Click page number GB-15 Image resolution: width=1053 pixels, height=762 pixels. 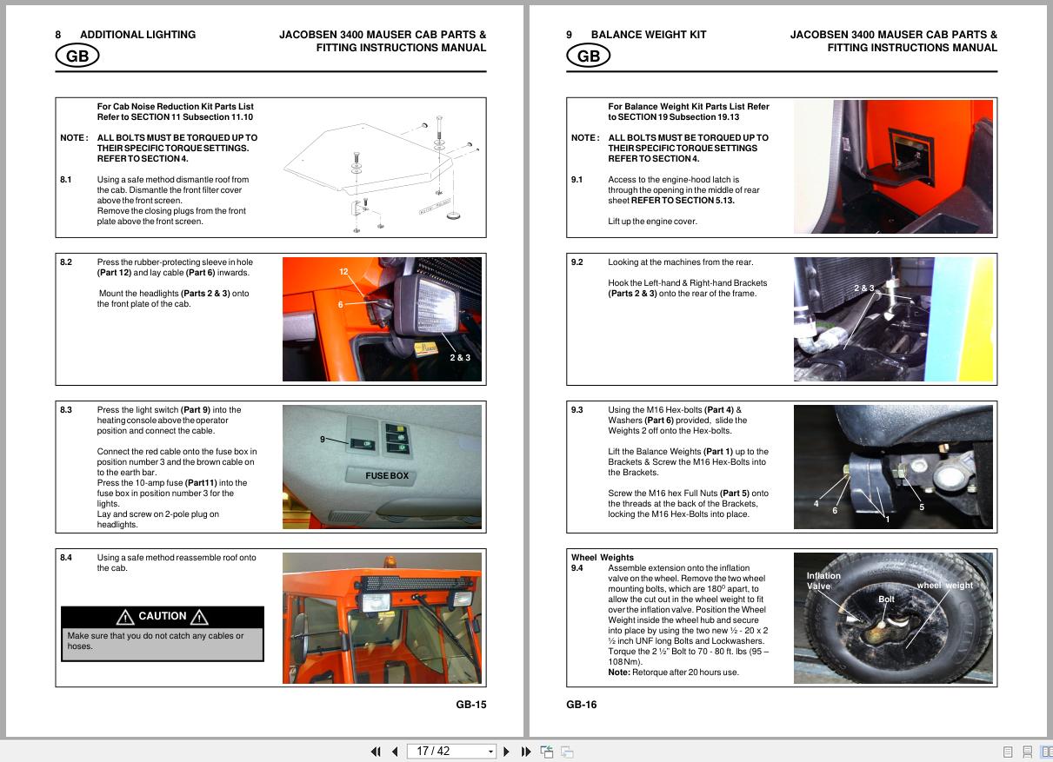pyautogui.click(x=471, y=705)
